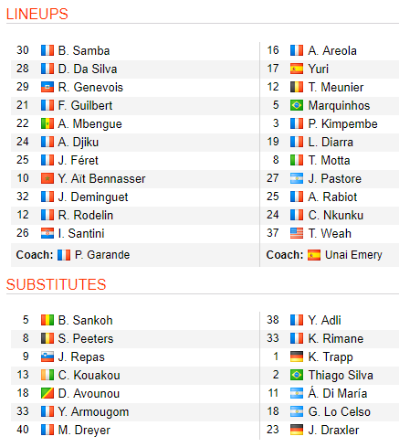This screenshot has height=447, width=399.
Task: Click the SUBSTITUTES section heading
Action: 57,284
